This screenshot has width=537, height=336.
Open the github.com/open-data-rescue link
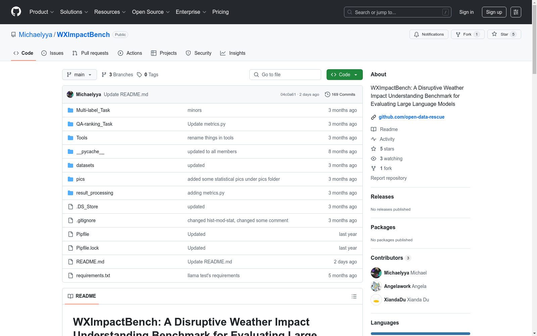pos(411,117)
